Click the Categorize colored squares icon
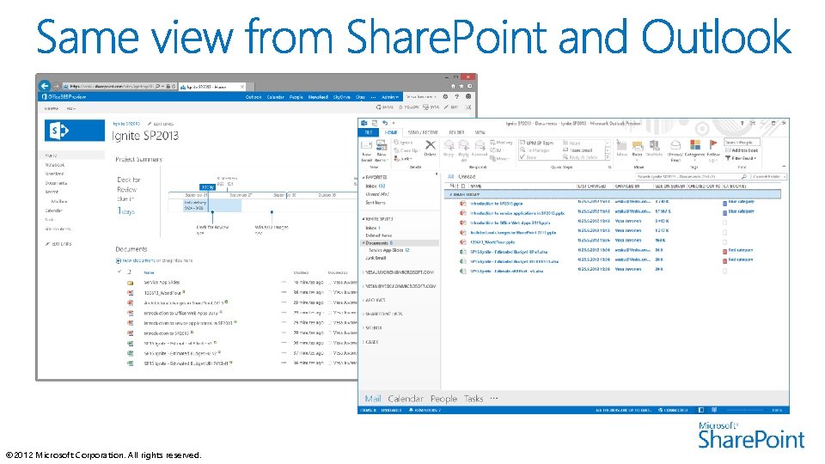Screen dimensions: 825x464 (694, 144)
